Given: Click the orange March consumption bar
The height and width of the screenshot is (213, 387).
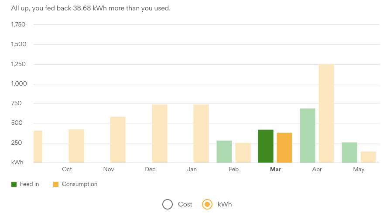Looking at the screenshot, I should (x=284, y=148).
